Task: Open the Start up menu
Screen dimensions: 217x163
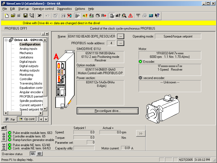Action: (x=24, y=9)
